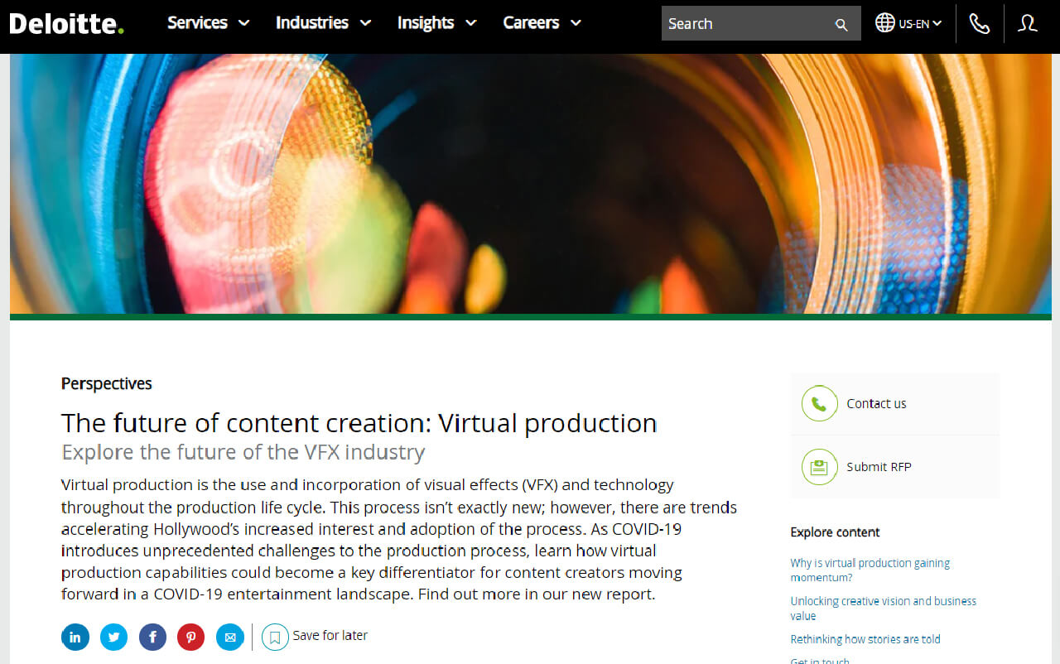
Task: Open the Insights menu
Action: point(436,23)
